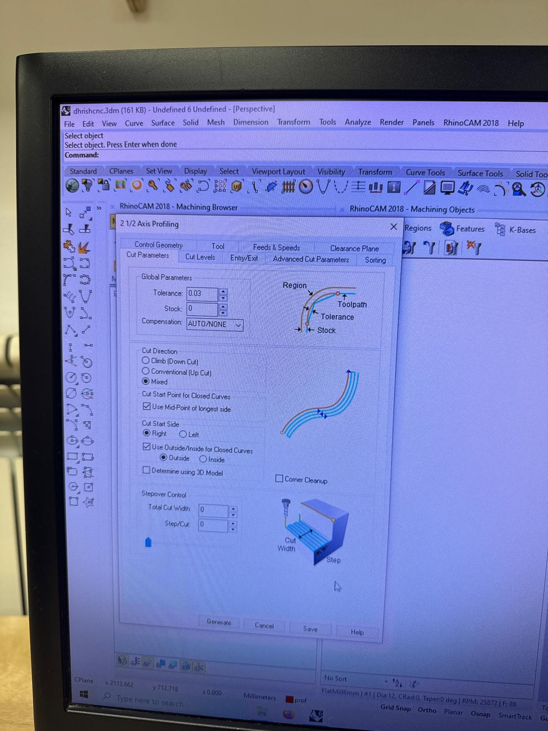Image resolution: width=548 pixels, height=731 pixels.
Task: Click the shaded globe icon in top toolbar
Action: pos(72,186)
